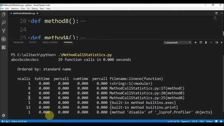The width and height of the screenshot is (224, 126).
Task: Open the Help menu
Action: [x=48, y=8]
